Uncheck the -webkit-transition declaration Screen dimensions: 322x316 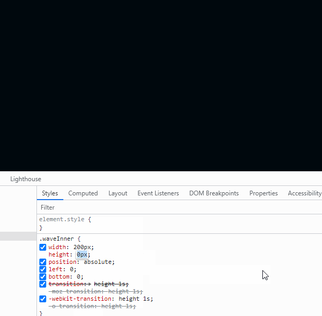pyautogui.click(x=43, y=299)
